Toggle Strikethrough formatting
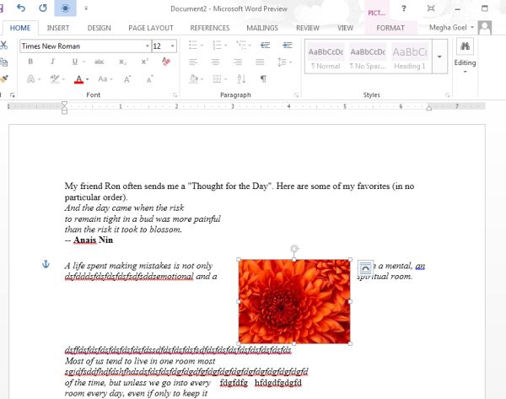The height and width of the screenshot is (399, 506). (x=99, y=62)
